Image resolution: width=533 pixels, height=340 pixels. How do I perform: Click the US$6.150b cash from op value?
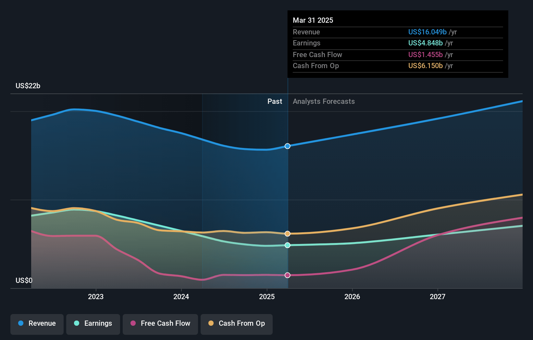[426, 66]
